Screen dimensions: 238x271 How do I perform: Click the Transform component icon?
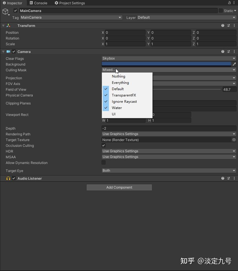point(8,25)
